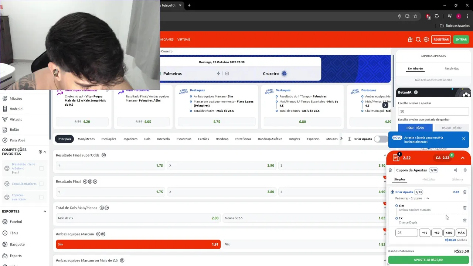The width and height of the screenshot is (473, 266).
Task: Open the Escanteios market tab
Action: (x=184, y=139)
